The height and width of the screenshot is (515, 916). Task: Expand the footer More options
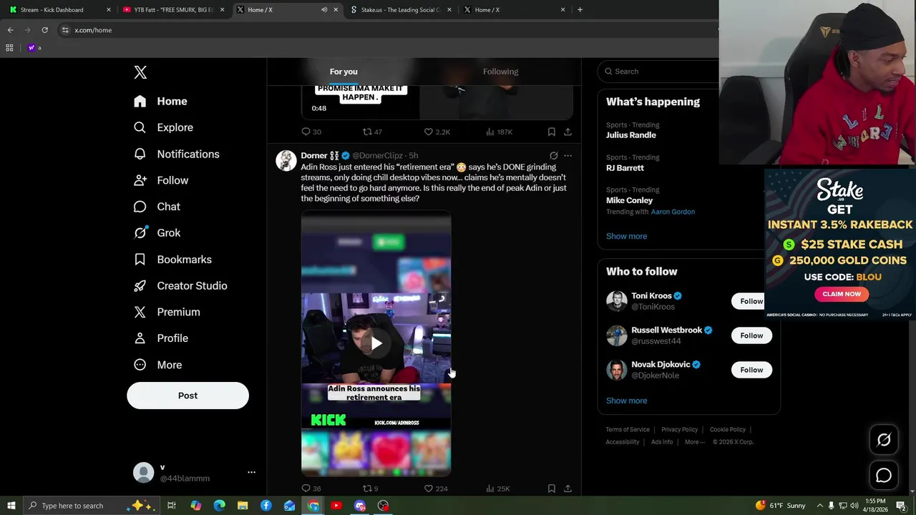693,442
